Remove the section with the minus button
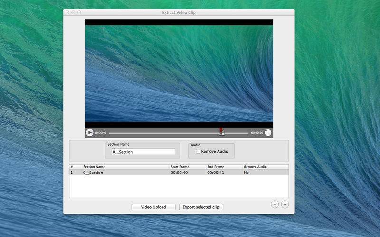 285,204
